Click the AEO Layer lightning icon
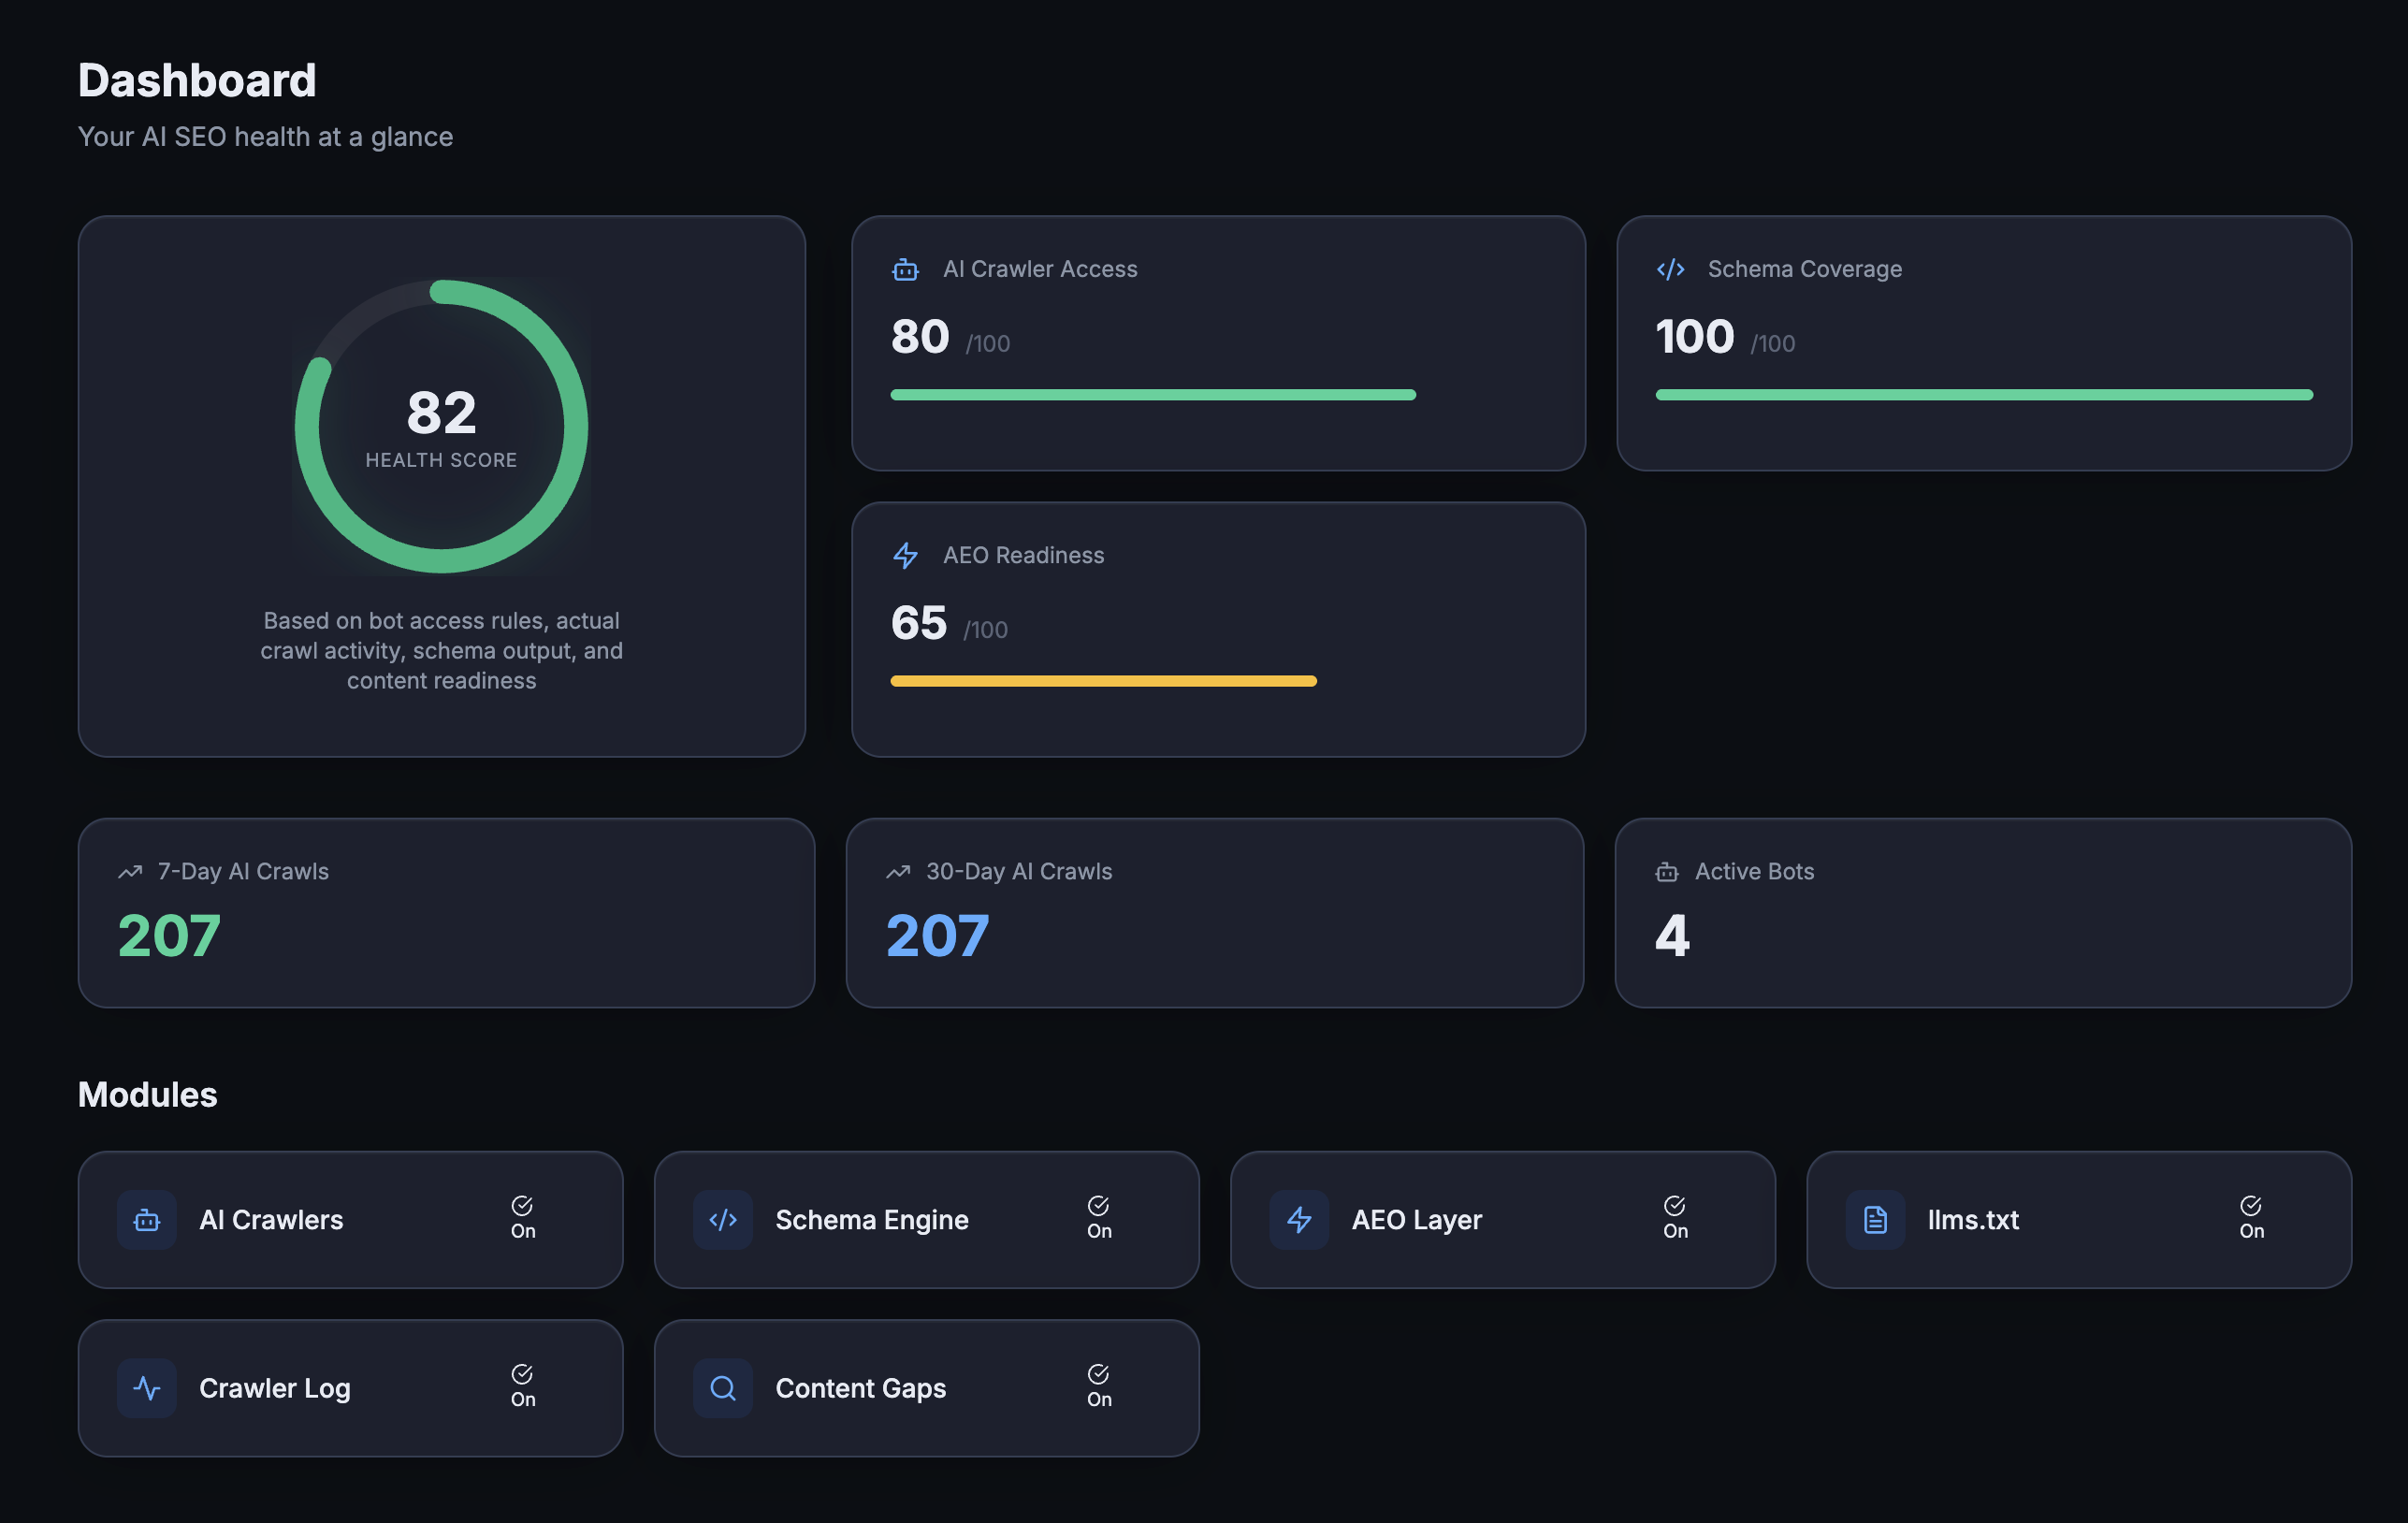The height and width of the screenshot is (1523, 2408). [1299, 1219]
